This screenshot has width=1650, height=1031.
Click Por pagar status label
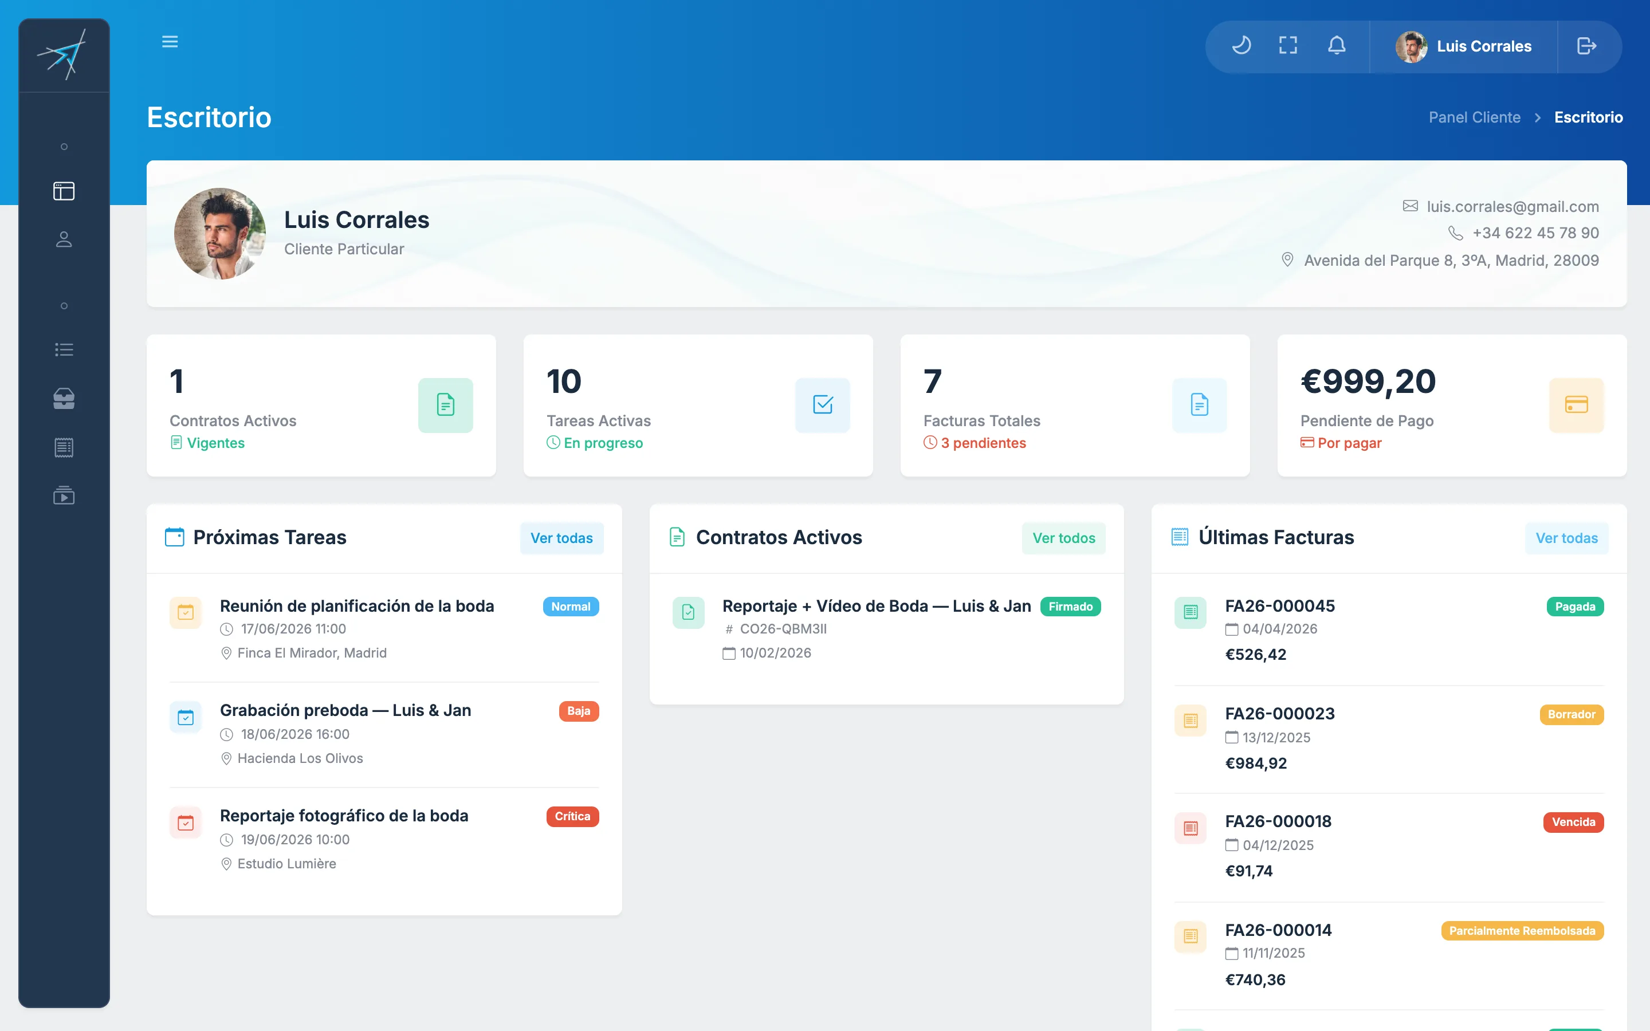pos(1349,443)
